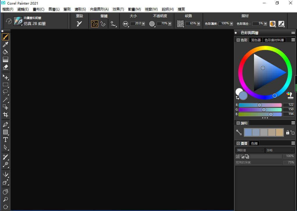Expand the layer composite 預設值 dropdown
The height and width of the screenshot is (211, 297).
[x=250, y=150]
